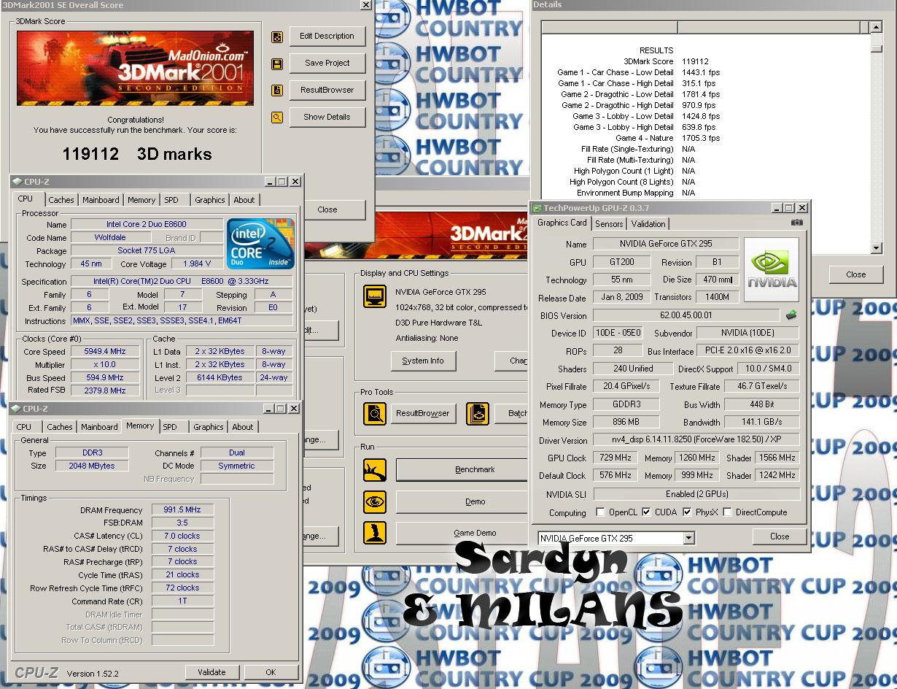Viewport: 897px width, 689px height.
Task: Click the Game Demo joystick icon
Action: tap(375, 534)
